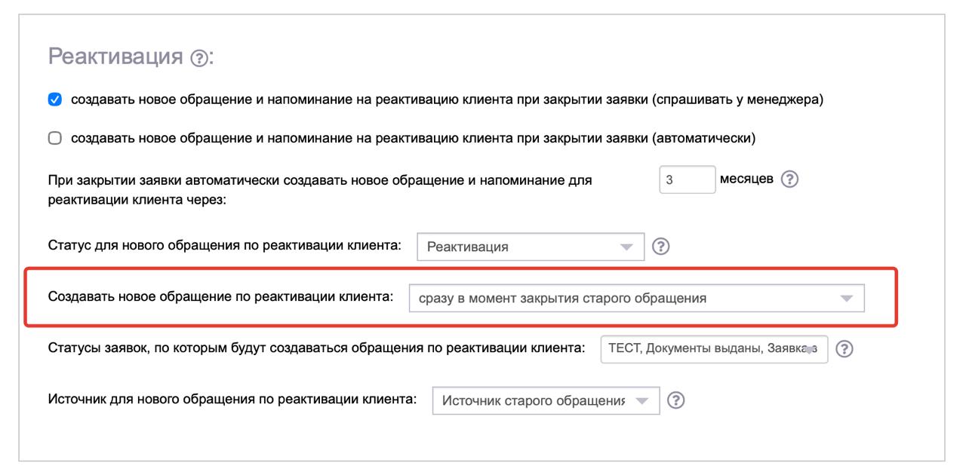The image size is (966, 472).
Task: Open the 'Источник старого обращения' source dropdown
Action: point(534,400)
